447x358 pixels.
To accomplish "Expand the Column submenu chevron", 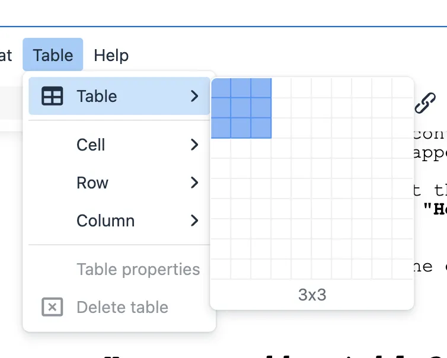I will [x=194, y=220].
